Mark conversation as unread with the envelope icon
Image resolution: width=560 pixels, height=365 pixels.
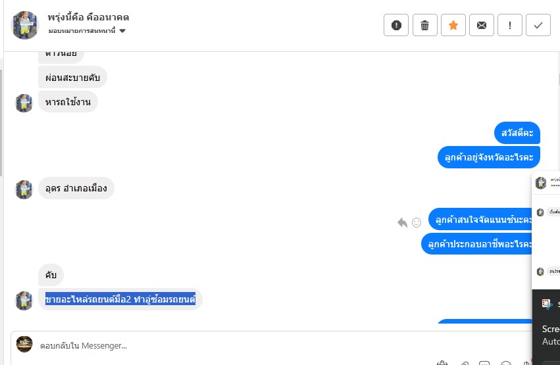[482, 25]
